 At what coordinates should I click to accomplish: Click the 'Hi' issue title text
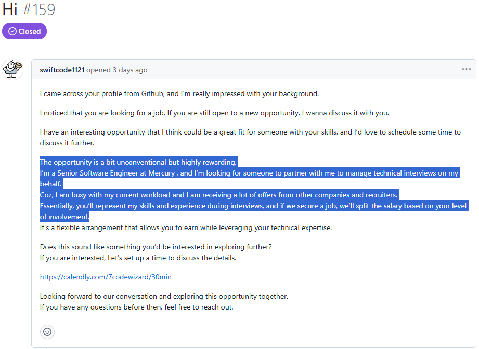coord(10,9)
